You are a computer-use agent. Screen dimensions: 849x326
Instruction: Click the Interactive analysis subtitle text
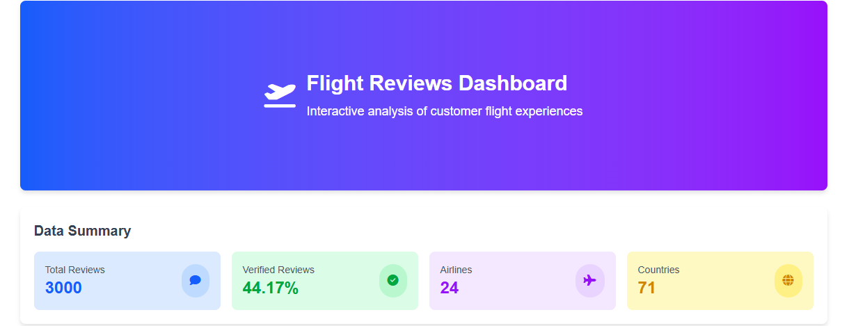click(444, 111)
